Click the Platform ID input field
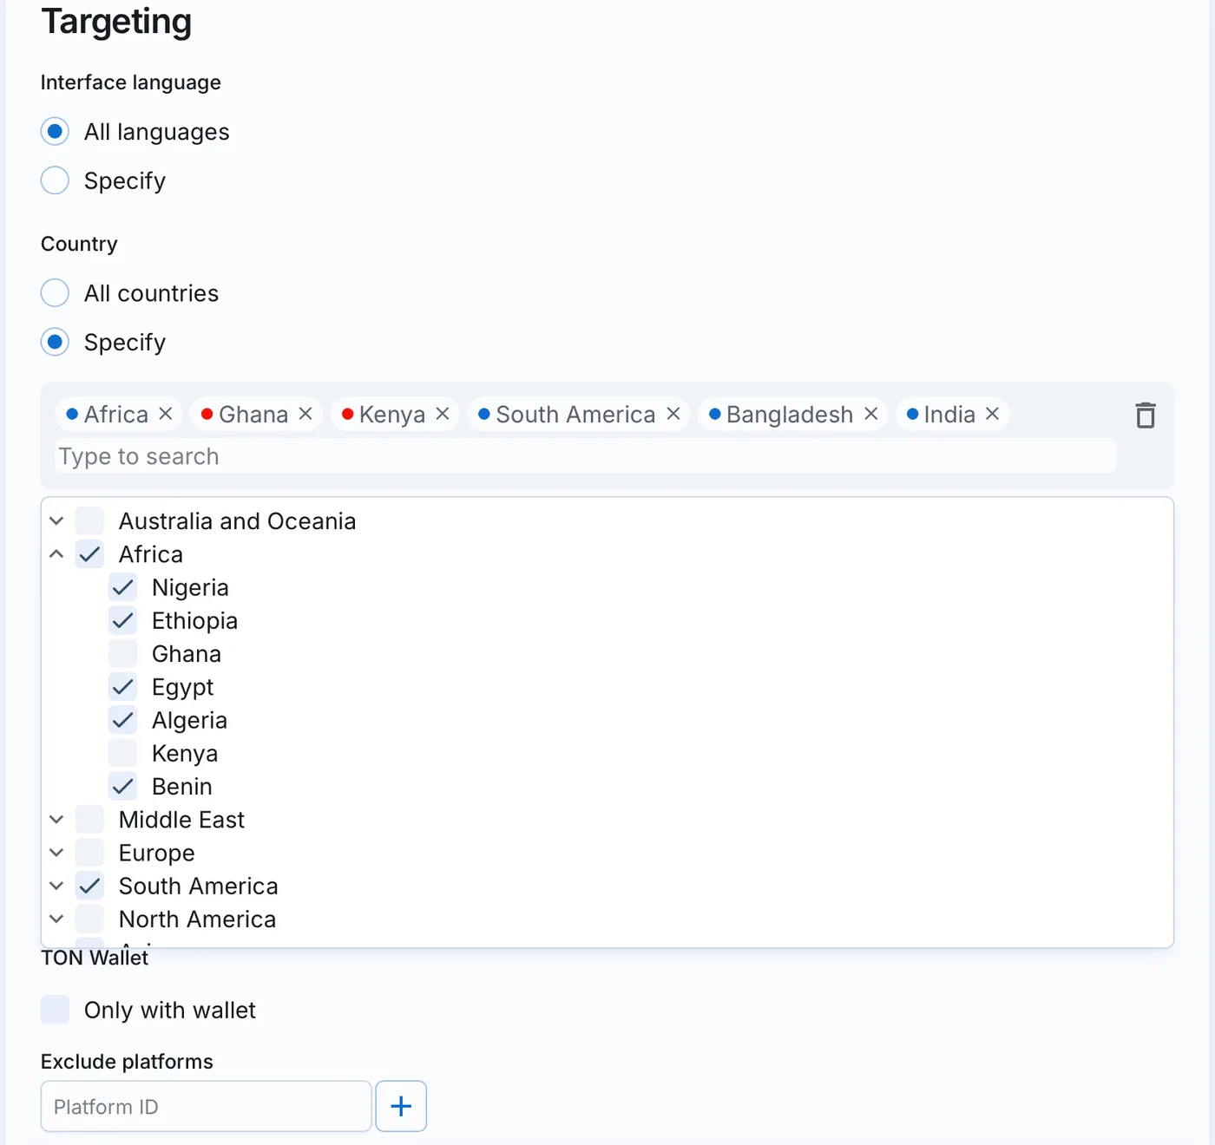Viewport: 1215px width, 1145px height. (206, 1106)
